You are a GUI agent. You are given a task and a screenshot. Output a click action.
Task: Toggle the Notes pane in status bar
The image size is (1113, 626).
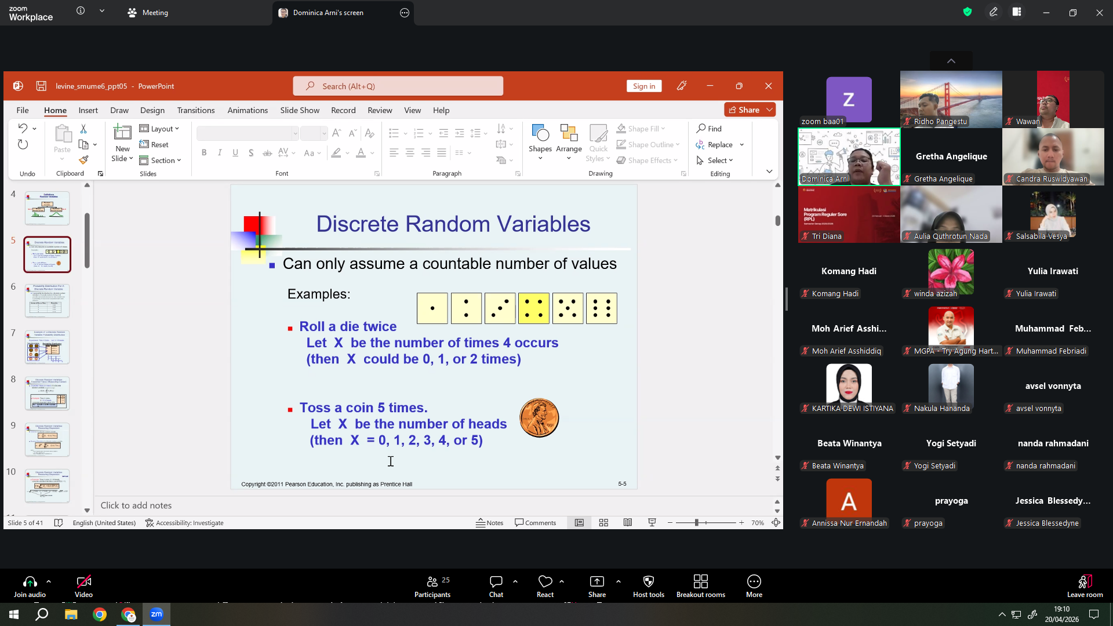coord(490,523)
